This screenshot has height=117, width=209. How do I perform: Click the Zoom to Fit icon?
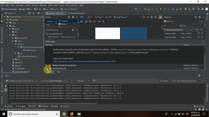[155, 17]
